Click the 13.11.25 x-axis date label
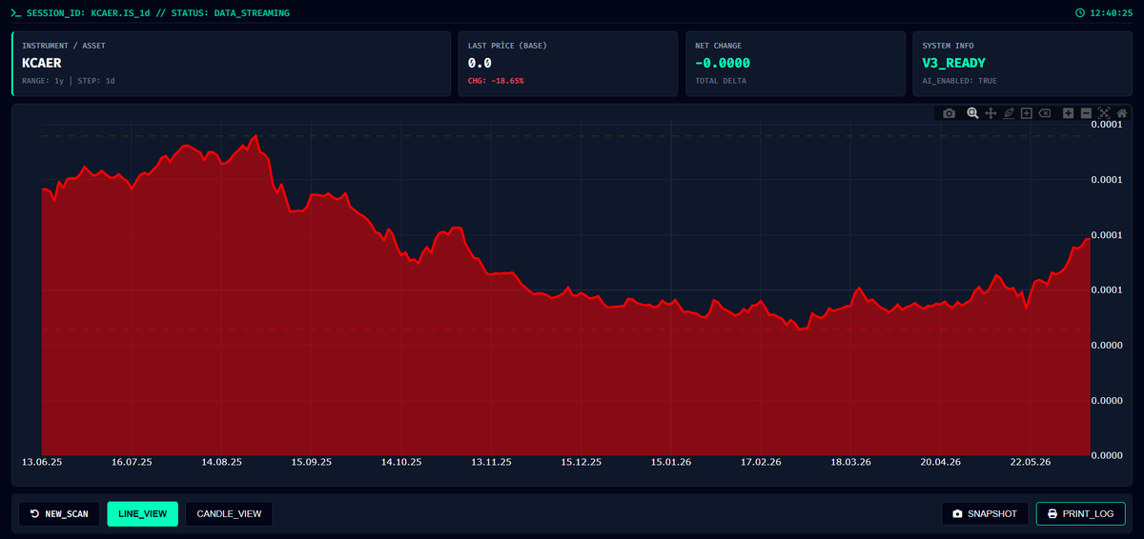The height and width of the screenshot is (539, 1144). 491,462
